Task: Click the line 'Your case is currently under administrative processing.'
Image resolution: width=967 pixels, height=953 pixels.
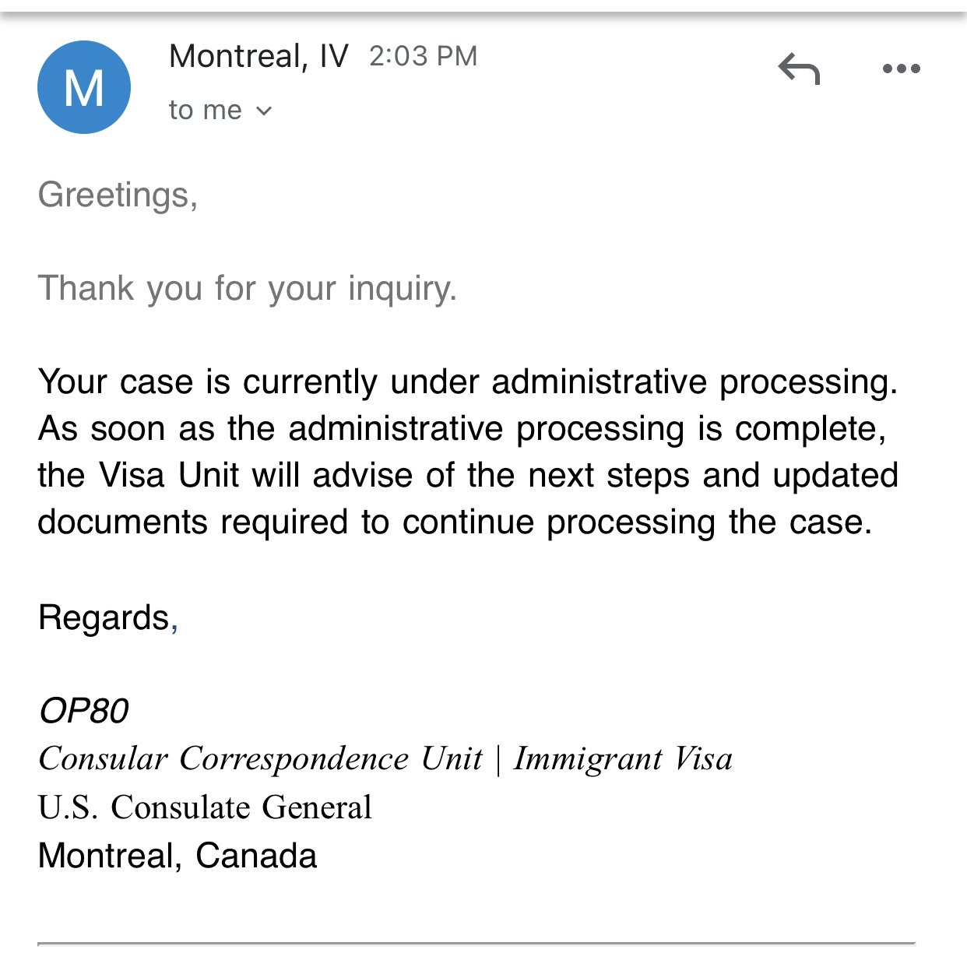Action: point(468,382)
